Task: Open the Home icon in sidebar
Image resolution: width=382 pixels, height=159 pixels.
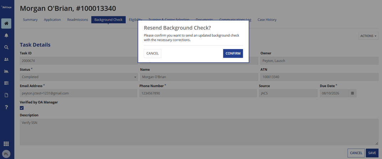Action: [x=6, y=23]
